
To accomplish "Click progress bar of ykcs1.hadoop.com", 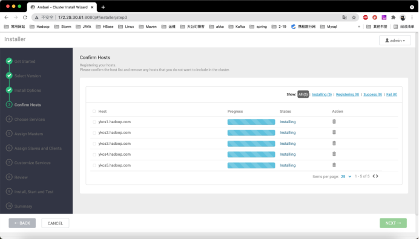I will coord(251,122).
